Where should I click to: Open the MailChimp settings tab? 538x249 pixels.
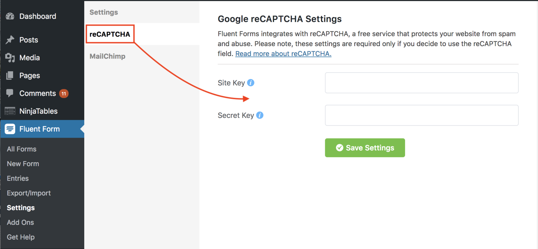(x=107, y=56)
